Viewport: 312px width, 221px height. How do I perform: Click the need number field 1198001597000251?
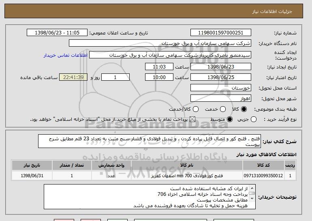click(221, 33)
